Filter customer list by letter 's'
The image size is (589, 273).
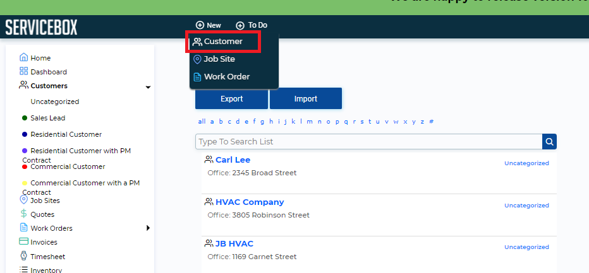click(x=361, y=122)
